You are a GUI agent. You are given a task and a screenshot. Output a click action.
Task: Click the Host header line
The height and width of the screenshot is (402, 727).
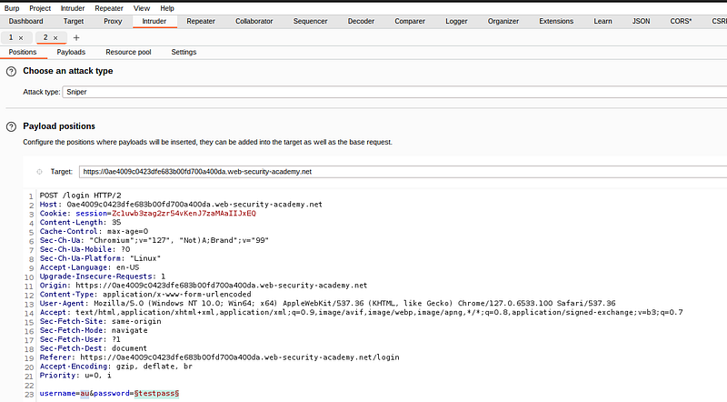click(181, 205)
